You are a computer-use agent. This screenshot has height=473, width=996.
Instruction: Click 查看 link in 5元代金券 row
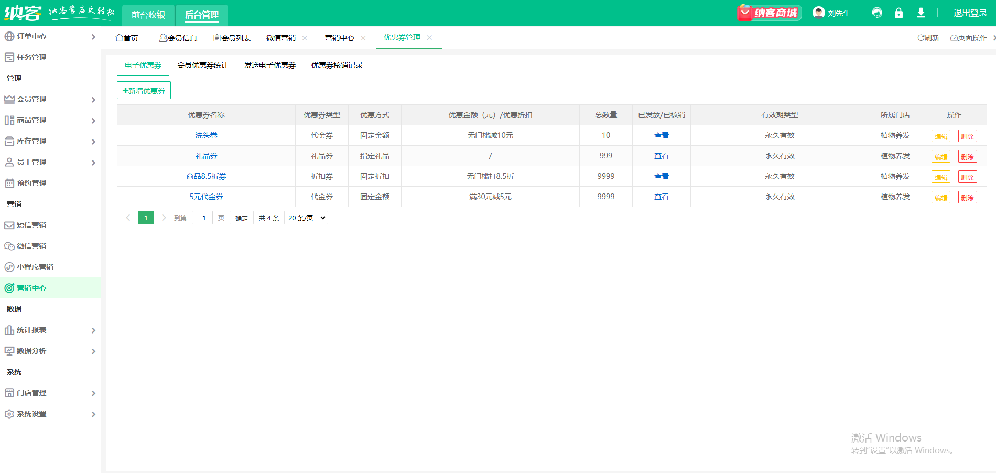[x=662, y=197]
